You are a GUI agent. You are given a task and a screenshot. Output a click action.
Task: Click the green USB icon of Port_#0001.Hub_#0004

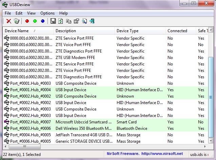7,89
